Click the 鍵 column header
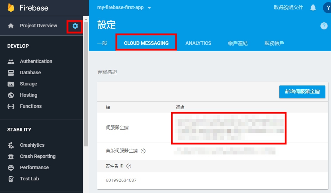 (x=108, y=108)
